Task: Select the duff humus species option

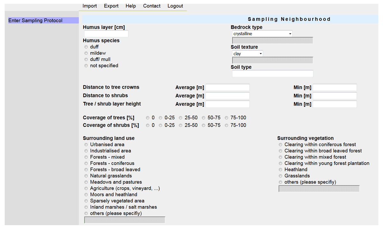Action: click(x=86, y=47)
